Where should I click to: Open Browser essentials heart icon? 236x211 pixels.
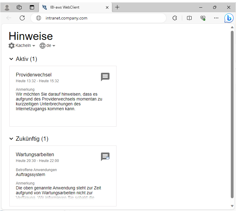click(x=203, y=18)
